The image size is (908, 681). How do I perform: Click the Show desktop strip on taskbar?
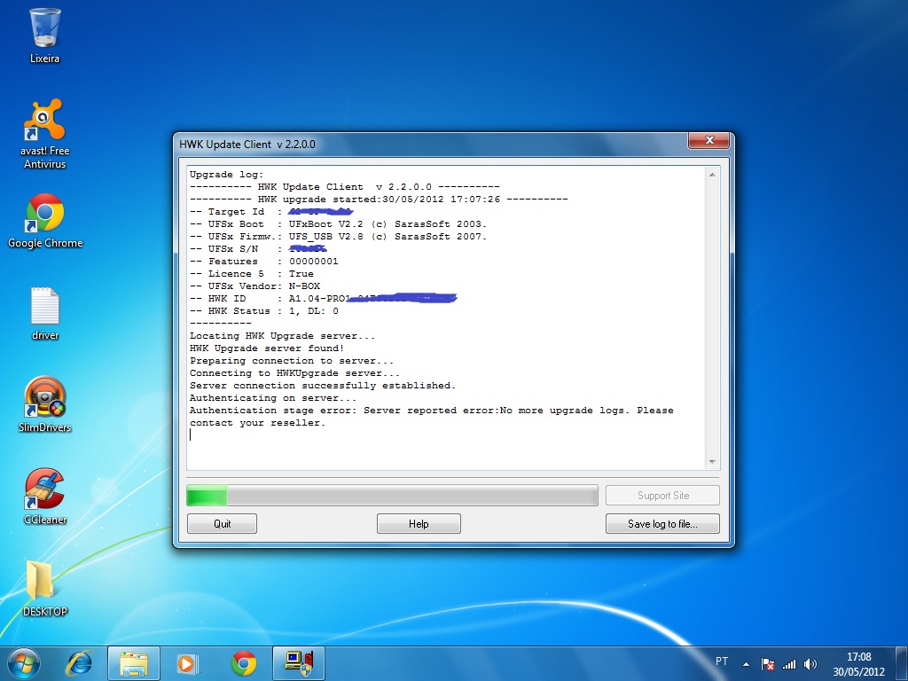[902, 663]
